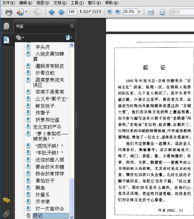The width and height of the screenshot is (194, 219).
Task: Select bookmark 灌肠原有肠皮
Action: click(49, 66)
